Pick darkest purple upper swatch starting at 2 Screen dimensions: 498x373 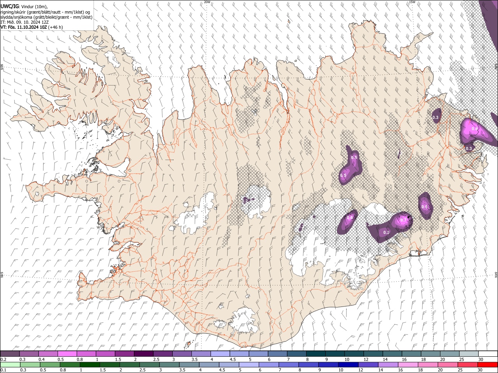[143, 354]
